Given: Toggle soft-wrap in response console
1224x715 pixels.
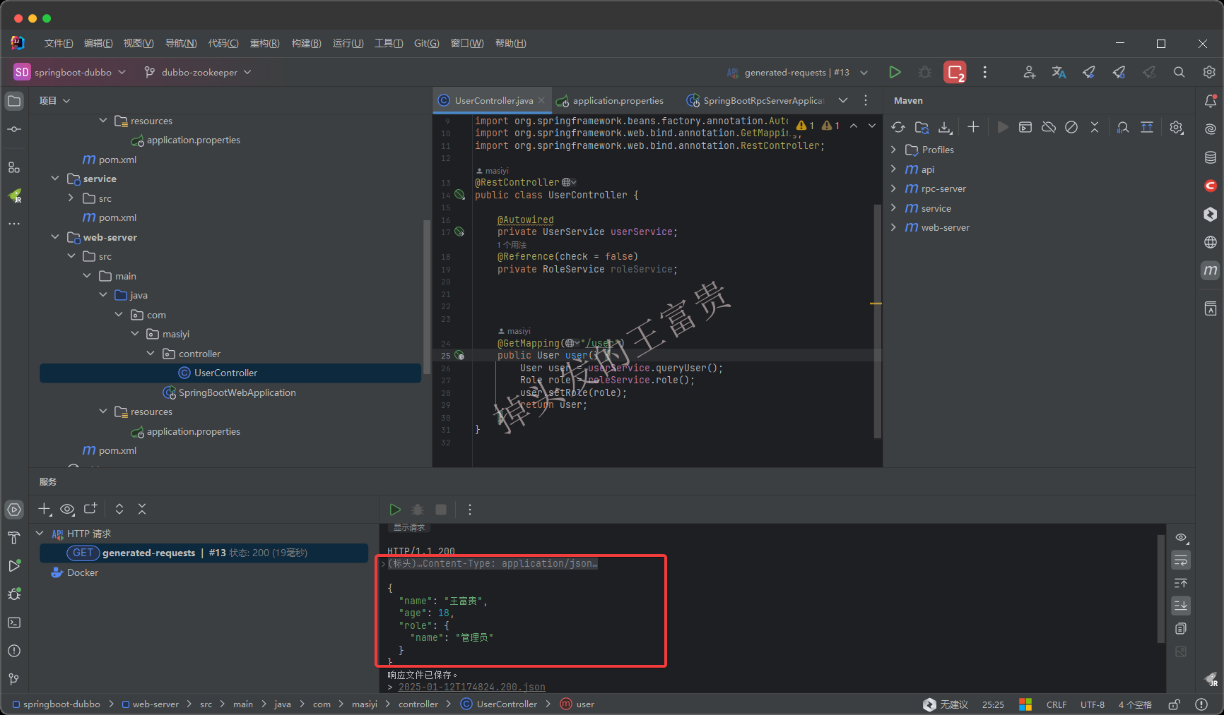Looking at the screenshot, I should [1181, 560].
